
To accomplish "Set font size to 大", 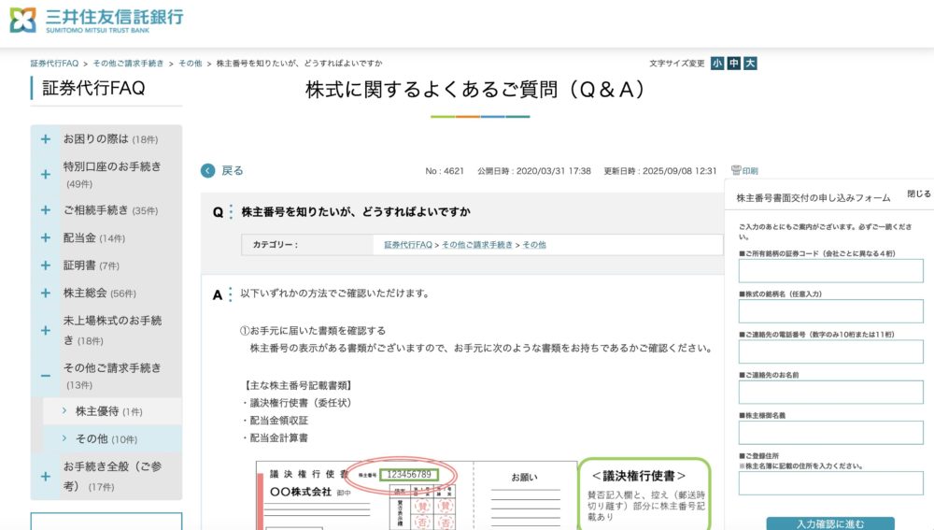I will (750, 64).
